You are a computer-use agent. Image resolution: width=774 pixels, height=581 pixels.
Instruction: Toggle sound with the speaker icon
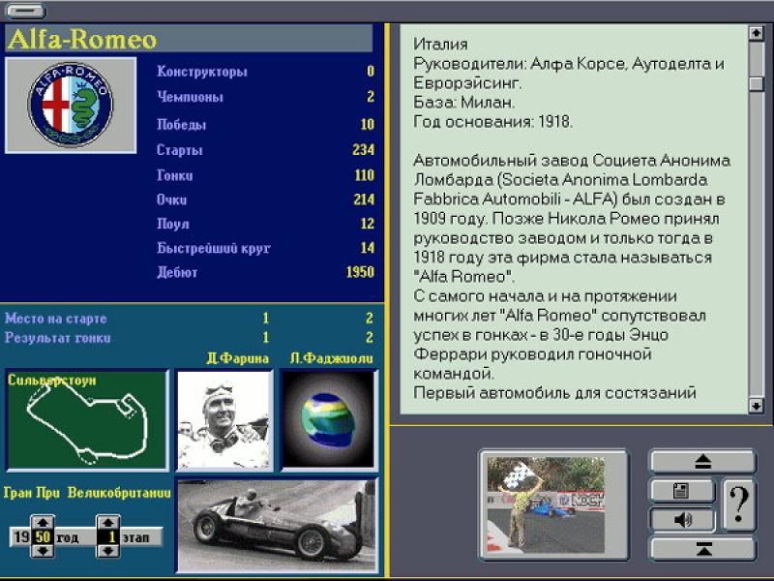pos(682,520)
